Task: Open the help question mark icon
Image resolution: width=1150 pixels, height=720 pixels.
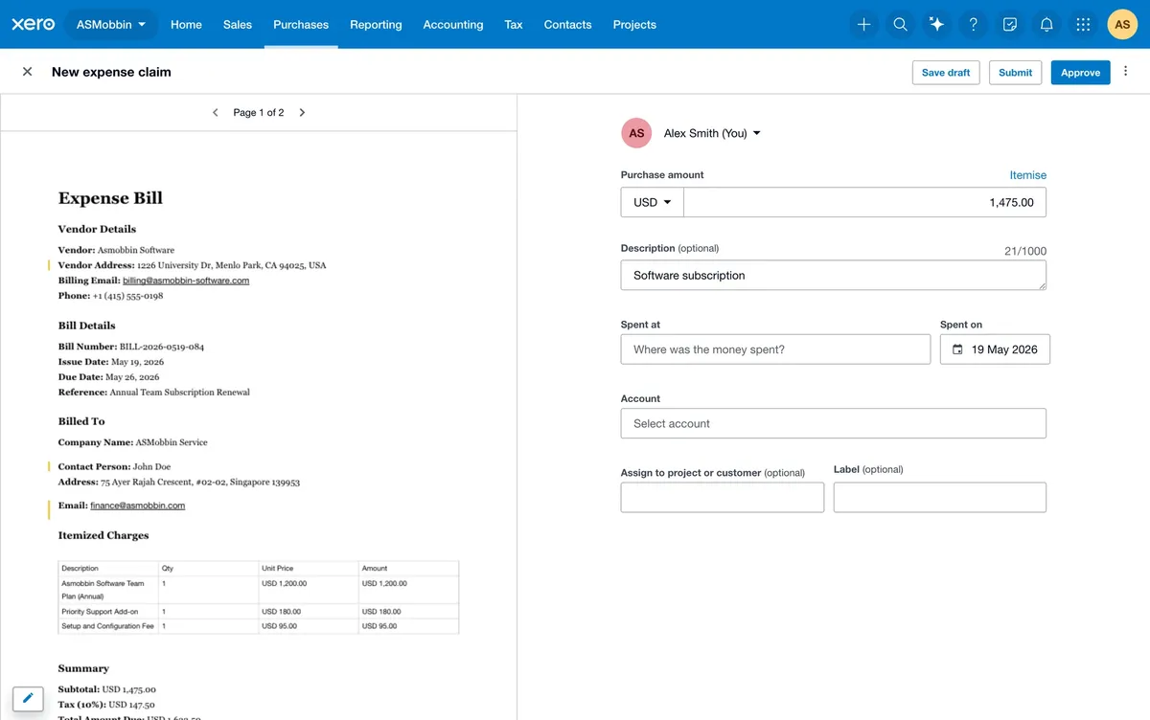Action: coord(974,25)
